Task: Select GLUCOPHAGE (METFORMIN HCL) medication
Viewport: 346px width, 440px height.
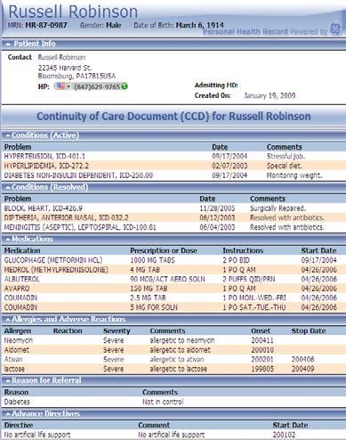Action: click(x=53, y=260)
